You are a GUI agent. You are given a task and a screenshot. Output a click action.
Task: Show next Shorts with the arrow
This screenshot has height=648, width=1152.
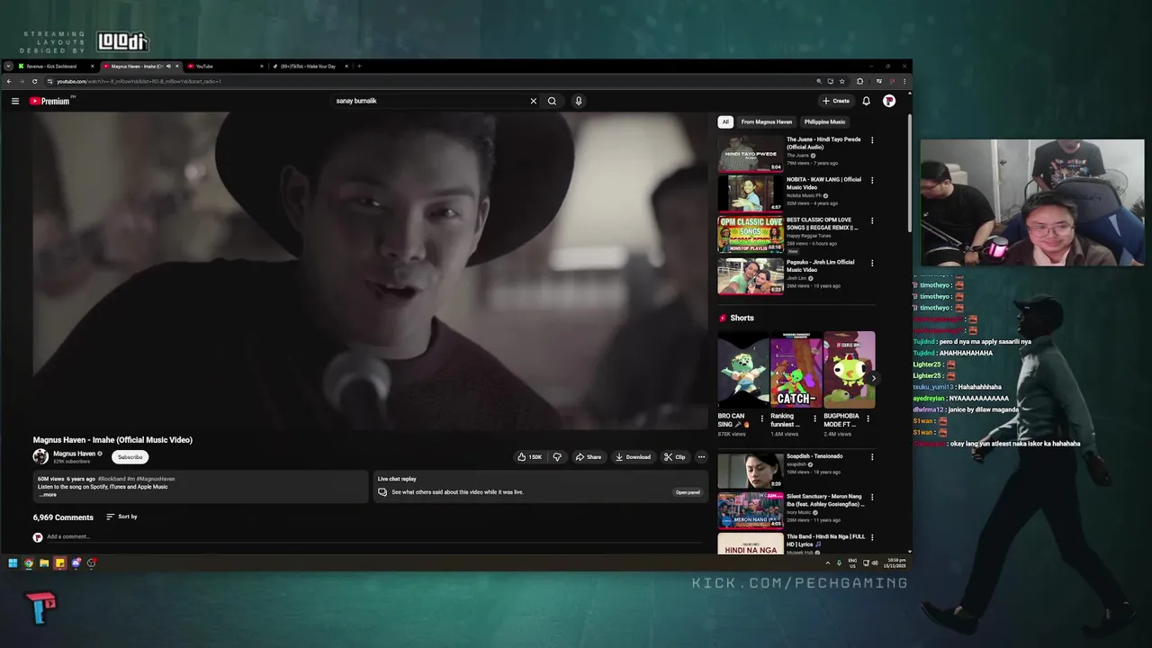coord(873,378)
